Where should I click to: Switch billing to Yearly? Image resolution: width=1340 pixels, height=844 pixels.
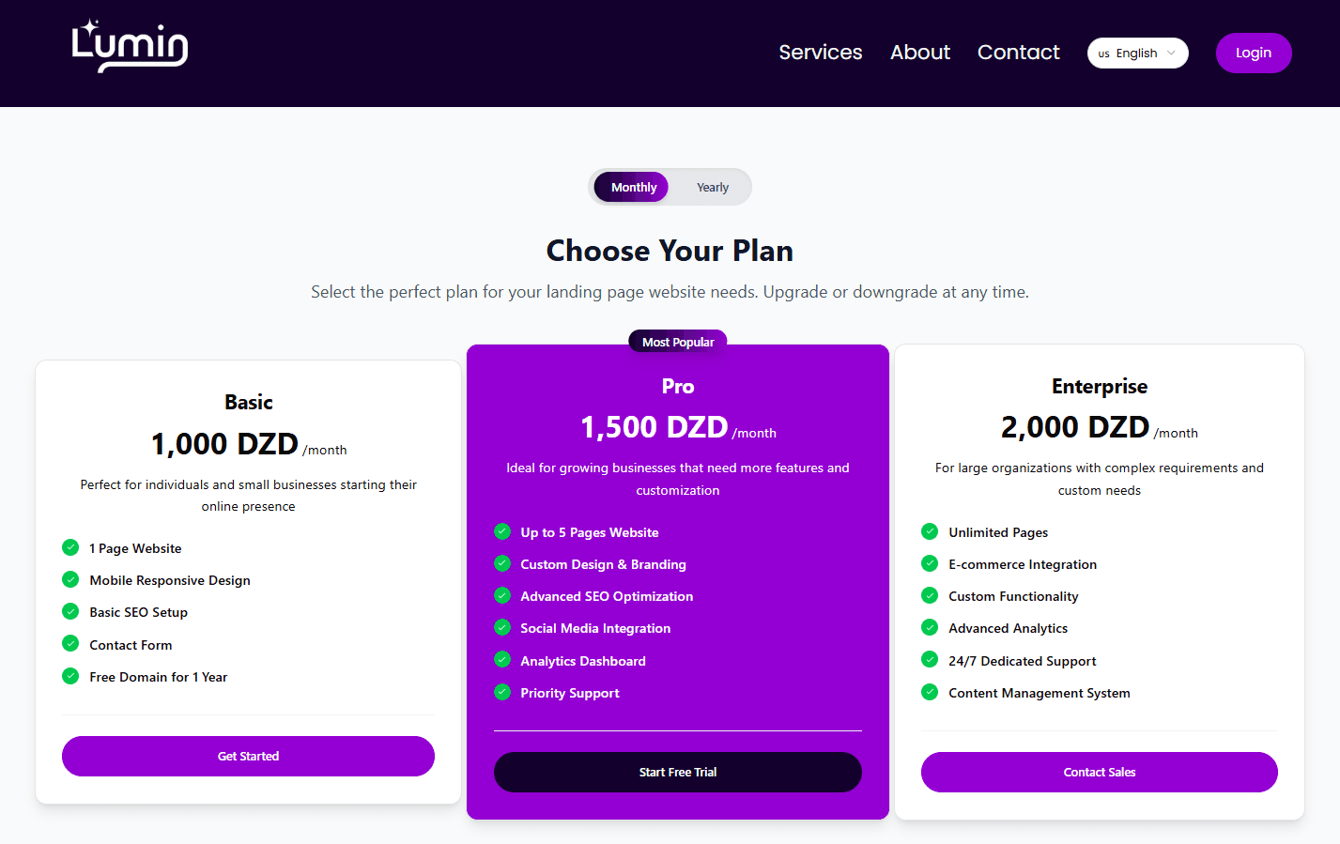point(713,187)
